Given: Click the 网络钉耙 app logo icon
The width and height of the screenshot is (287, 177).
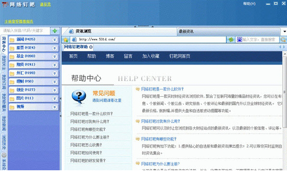Looking at the screenshot, I should pos(5,4).
